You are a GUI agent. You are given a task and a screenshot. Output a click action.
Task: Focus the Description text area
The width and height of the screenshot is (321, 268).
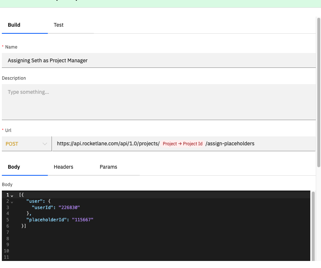(x=159, y=102)
